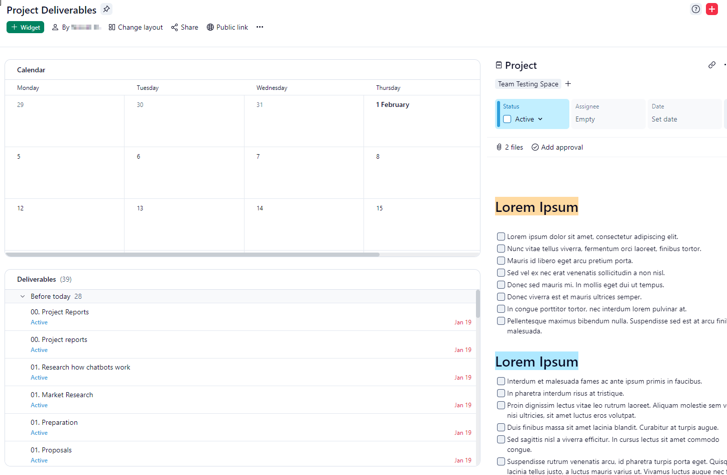Open the three-dot more options menu
This screenshot has height=475, width=727.
click(x=260, y=27)
